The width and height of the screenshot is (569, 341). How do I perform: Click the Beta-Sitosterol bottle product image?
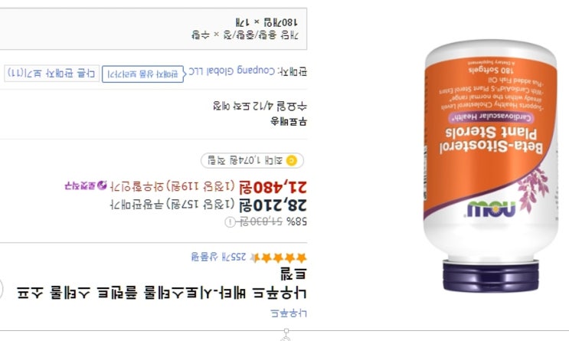(x=491, y=166)
